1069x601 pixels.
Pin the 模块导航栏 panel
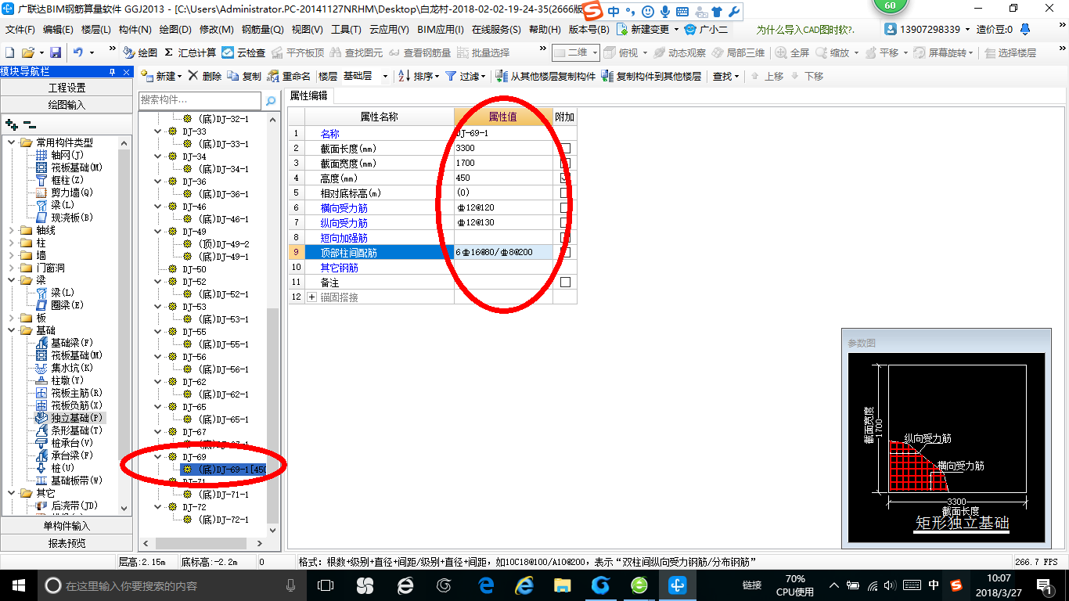pos(112,72)
